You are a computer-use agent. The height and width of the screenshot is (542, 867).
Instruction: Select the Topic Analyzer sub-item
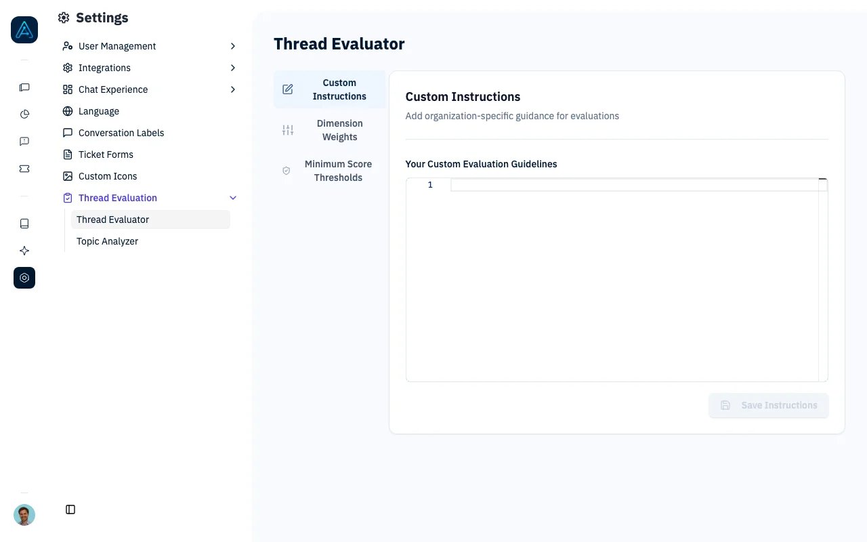pyautogui.click(x=150, y=241)
